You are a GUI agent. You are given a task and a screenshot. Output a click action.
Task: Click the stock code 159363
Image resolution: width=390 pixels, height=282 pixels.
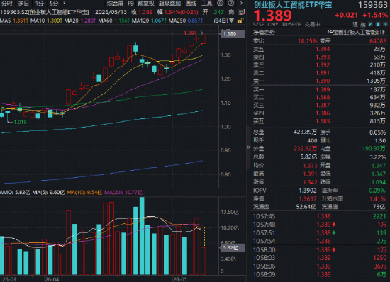pos(372,5)
